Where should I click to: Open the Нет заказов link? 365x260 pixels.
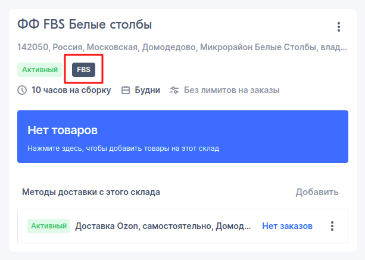point(287,226)
